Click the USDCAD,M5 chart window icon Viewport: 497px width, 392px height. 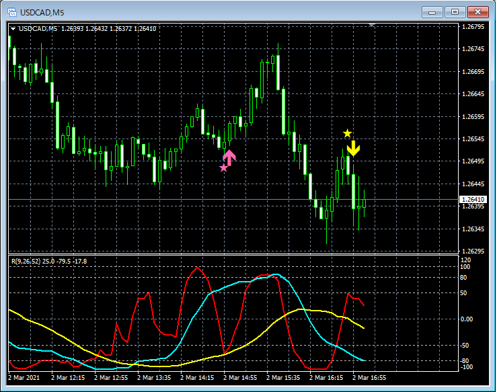[11, 12]
